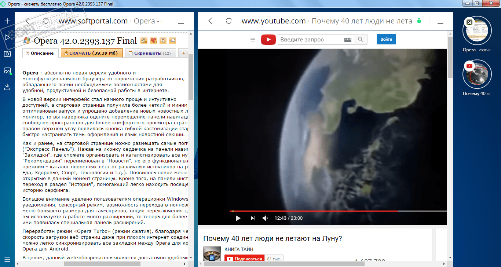Image resolution: width=501 pixels, height=267 pixels.
Task: Skip to the next video
Action: [253, 218]
